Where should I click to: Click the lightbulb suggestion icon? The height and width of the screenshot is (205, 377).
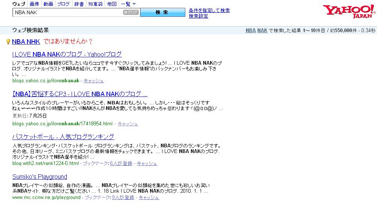click(8, 42)
